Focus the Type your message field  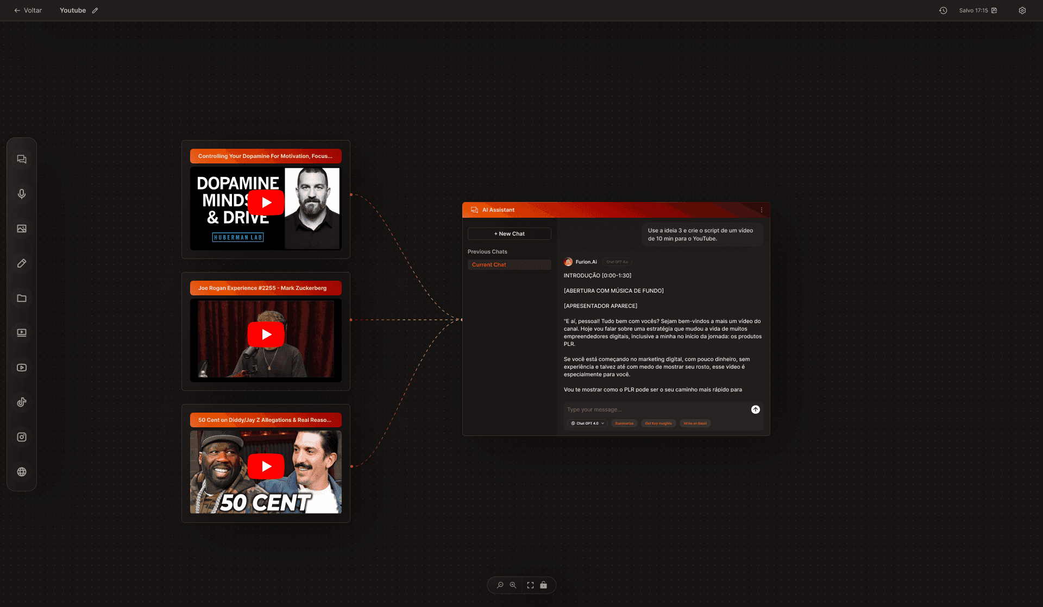tap(657, 409)
